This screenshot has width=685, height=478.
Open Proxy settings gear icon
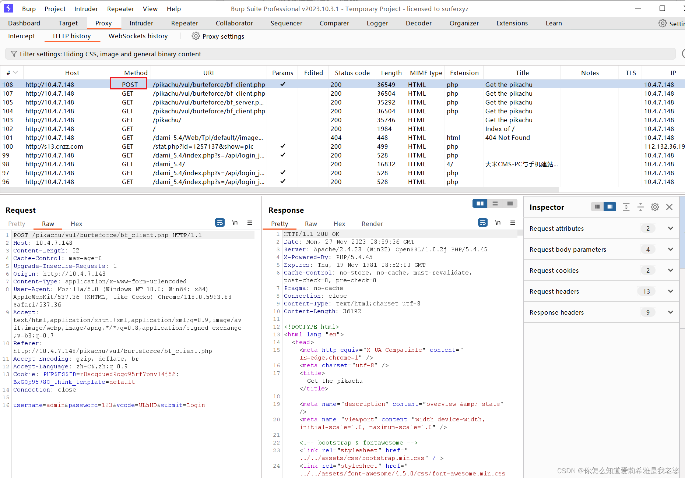coord(196,36)
